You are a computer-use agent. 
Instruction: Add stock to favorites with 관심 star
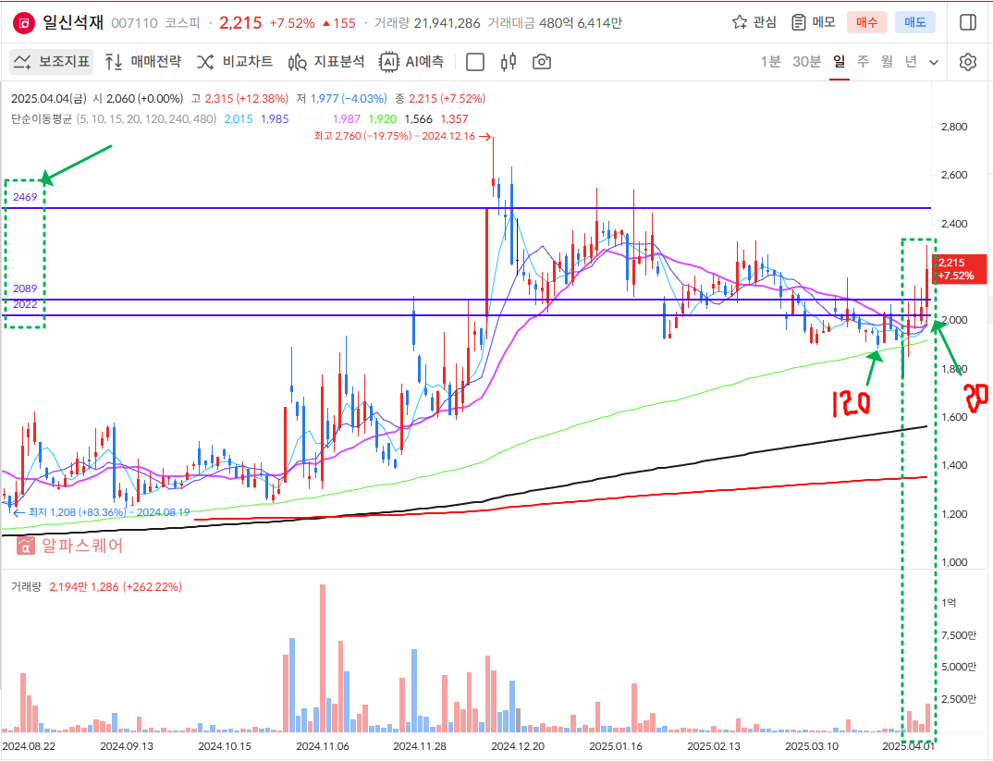click(754, 22)
